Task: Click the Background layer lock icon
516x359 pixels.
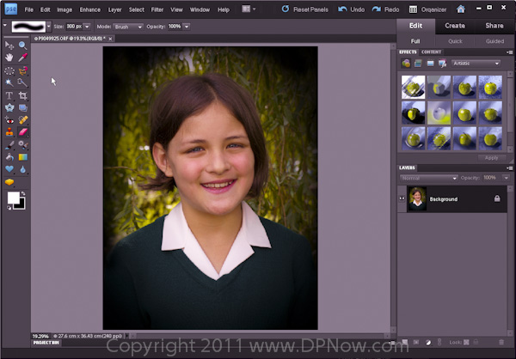Action: (496, 198)
